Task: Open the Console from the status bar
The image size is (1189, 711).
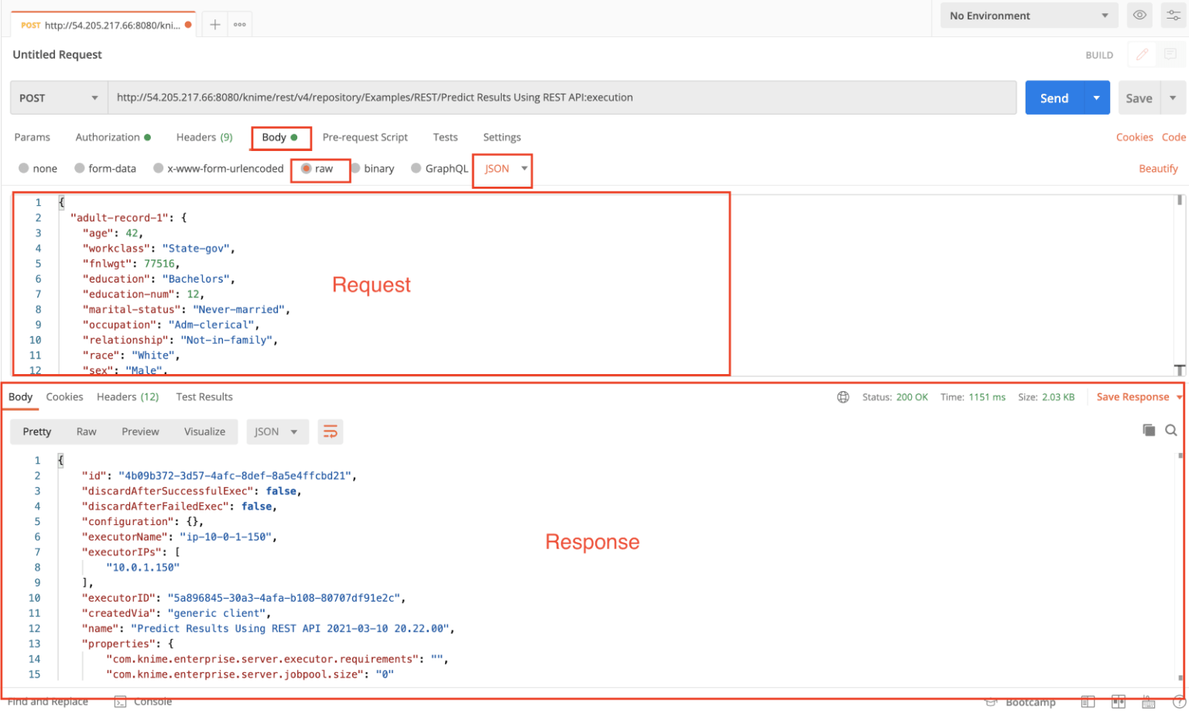Action: [144, 702]
